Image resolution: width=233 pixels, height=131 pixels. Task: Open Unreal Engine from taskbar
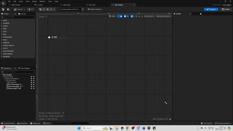coord(122,128)
